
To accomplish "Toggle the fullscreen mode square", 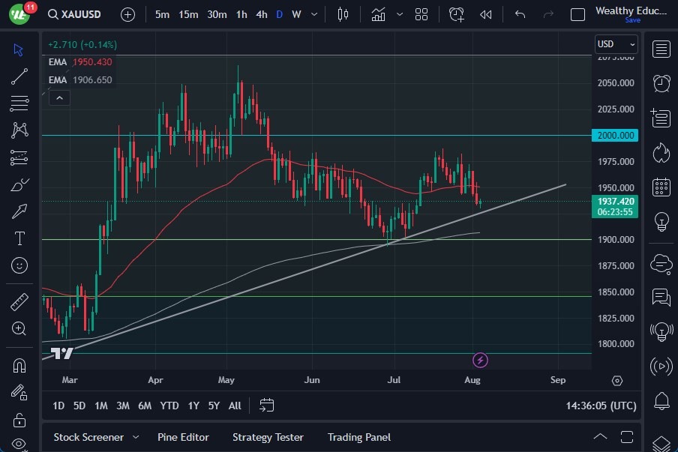I will pos(577,14).
